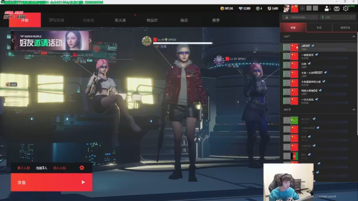Click the China flag beside the avatar
Viewport: 358px width, 201px height.
coord(294,8)
